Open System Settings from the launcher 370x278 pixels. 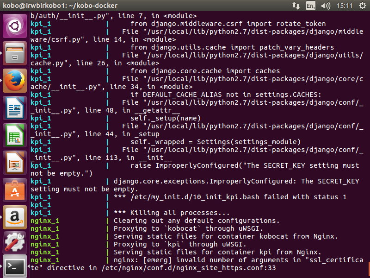(15, 244)
